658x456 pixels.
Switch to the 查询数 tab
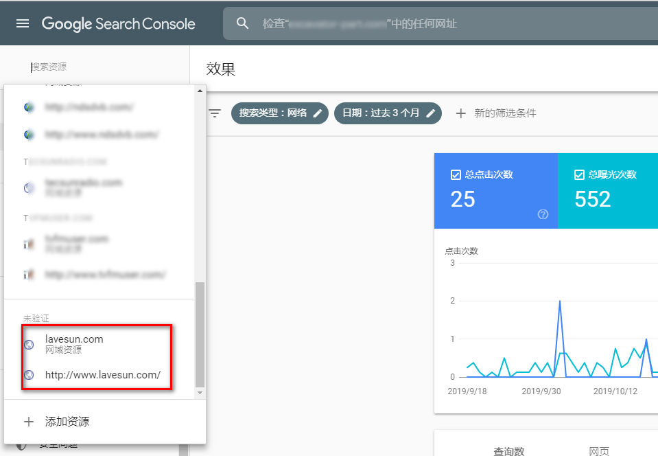[x=509, y=451]
